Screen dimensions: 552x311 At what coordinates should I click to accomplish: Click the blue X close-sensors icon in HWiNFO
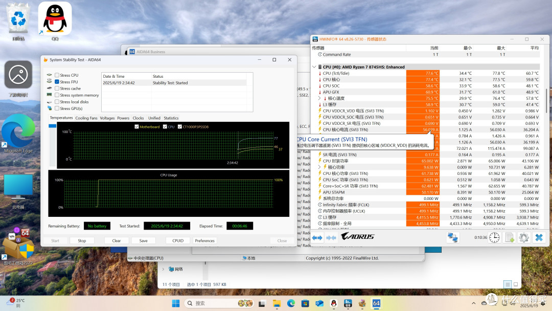(x=539, y=238)
